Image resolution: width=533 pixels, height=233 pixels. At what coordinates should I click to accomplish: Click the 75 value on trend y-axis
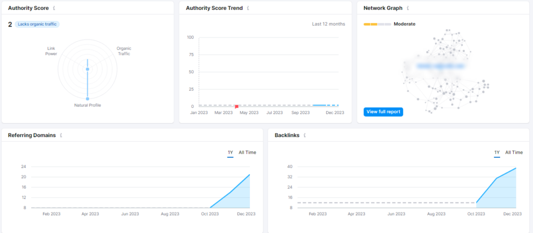pyautogui.click(x=192, y=55)
